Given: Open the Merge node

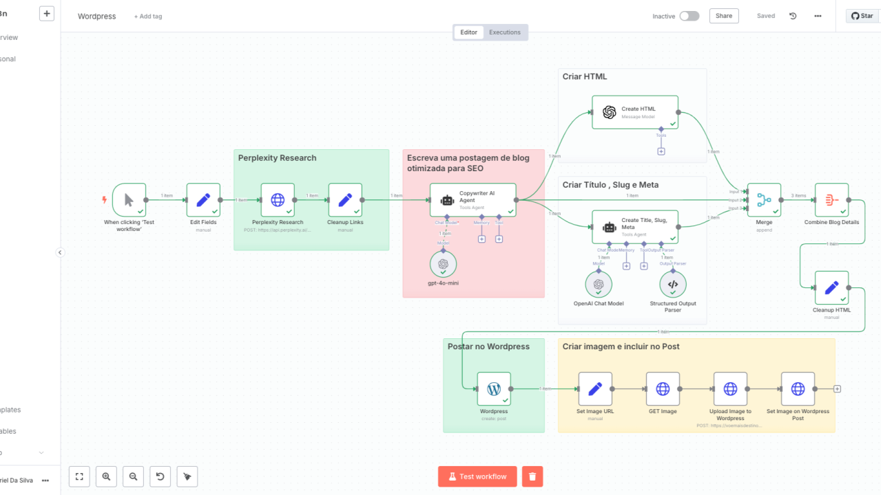Looking at the screenshot, I should [764, 200].
